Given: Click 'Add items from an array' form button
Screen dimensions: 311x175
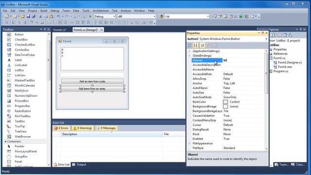Looking at the screenshot, I should [x=92, y=88].
